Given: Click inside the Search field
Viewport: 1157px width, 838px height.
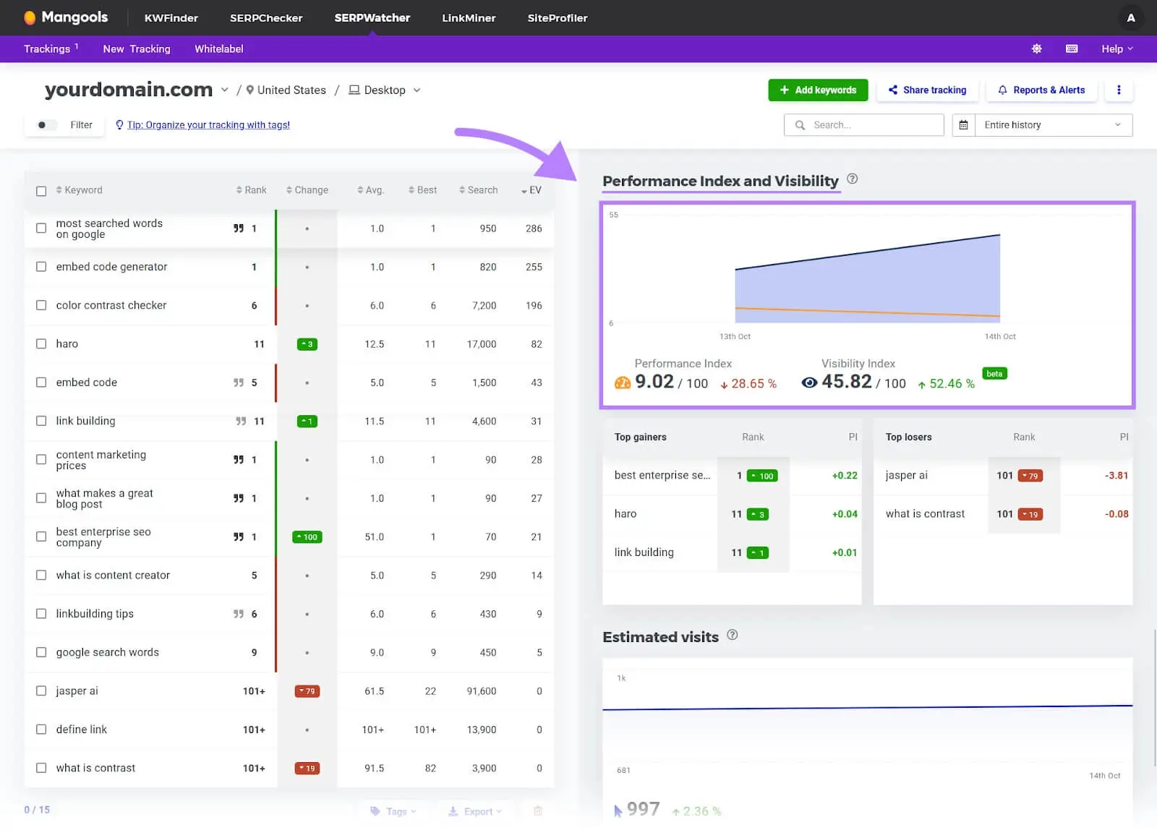Looking at the screenshot, I should 863,124.
